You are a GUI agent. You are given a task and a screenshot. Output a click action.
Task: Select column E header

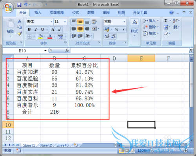click(142, 58)
